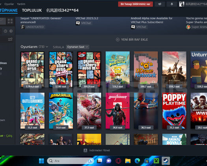The image size is (207, 166).
Task: Click the recent clock icon in sidebar
Action: [x=6, y=31]
